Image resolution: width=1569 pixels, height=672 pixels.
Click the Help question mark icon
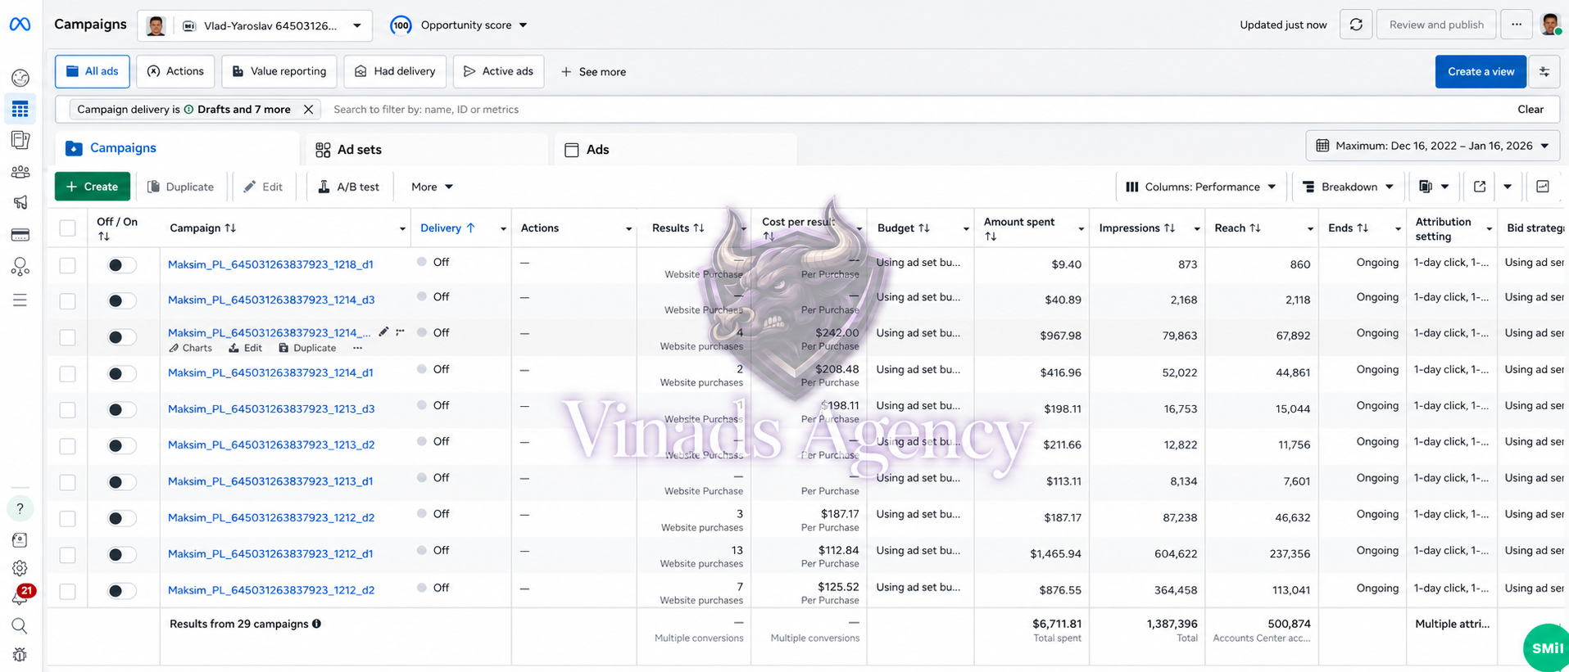point(20,508)
